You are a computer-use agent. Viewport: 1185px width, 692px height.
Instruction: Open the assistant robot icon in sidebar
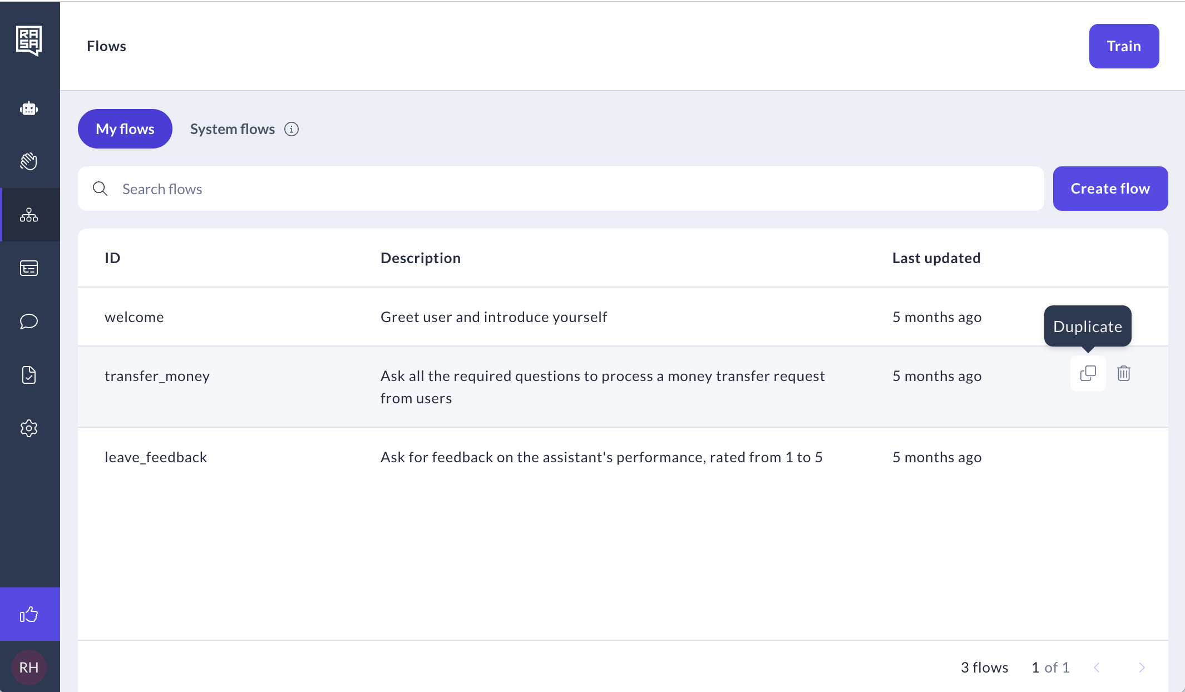coord(29,108)
